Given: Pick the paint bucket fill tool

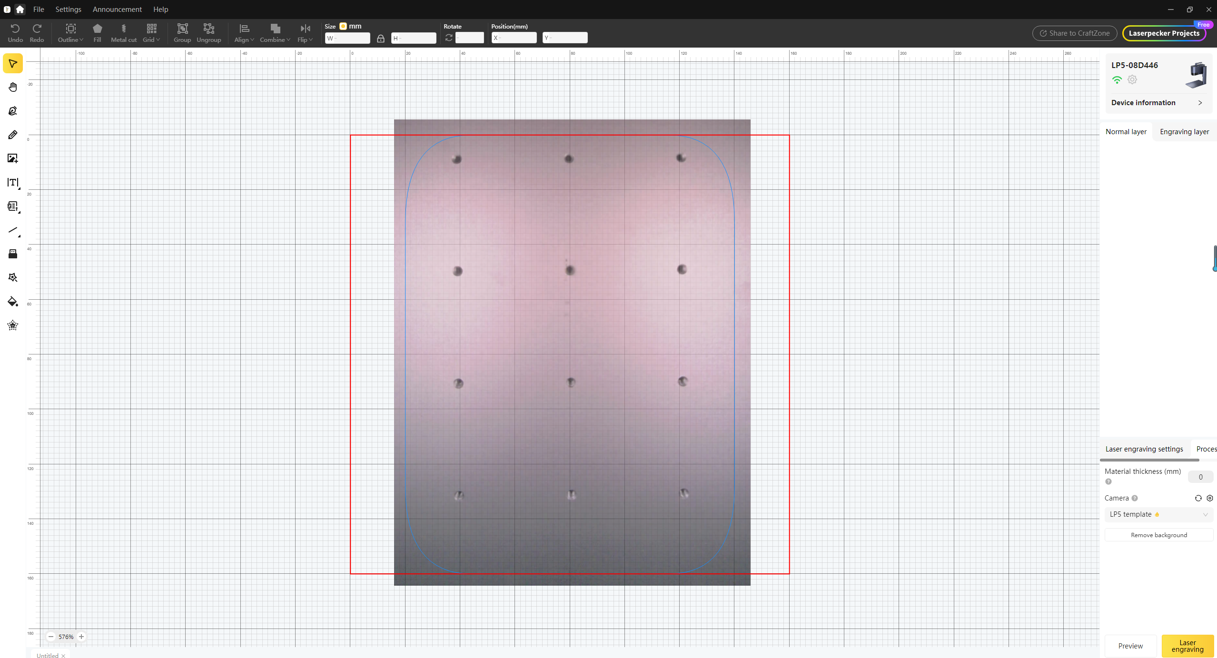Looking at the screenshot, I should 13,302.
